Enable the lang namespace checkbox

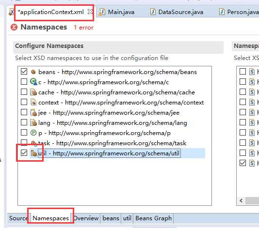pos(24,122)
